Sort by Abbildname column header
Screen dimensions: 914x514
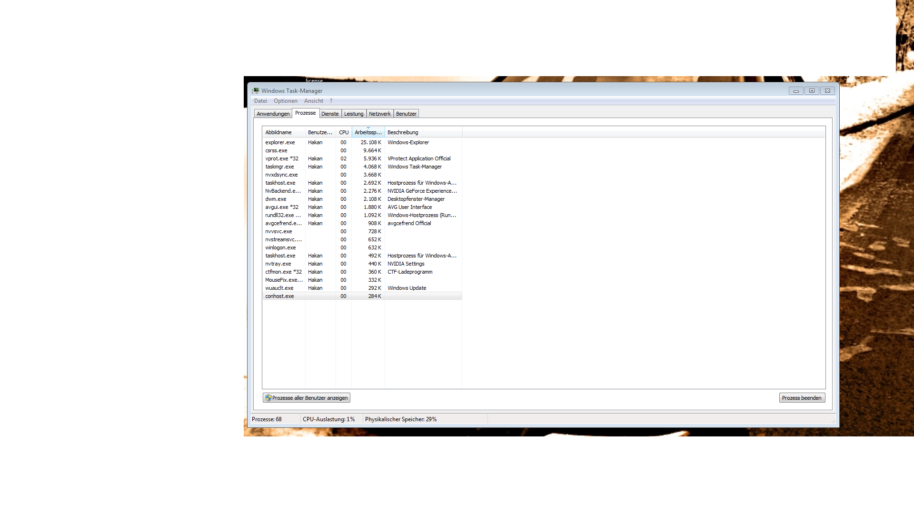[x=278, y=132]
